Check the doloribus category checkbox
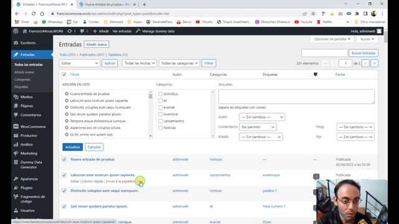The image size is (399, 224). tap(161, 94)
